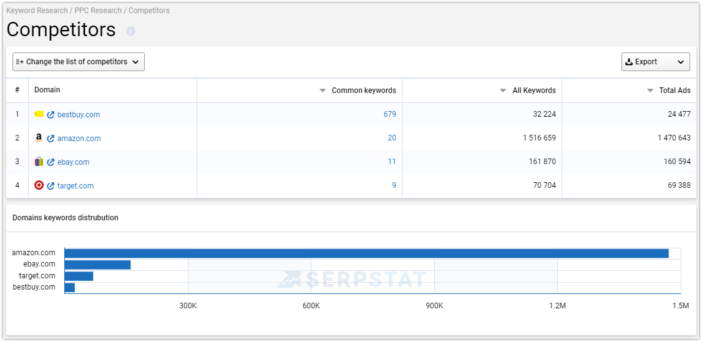
Task: Expand Change the list of competitors chevron
Action: pos(135,62)
